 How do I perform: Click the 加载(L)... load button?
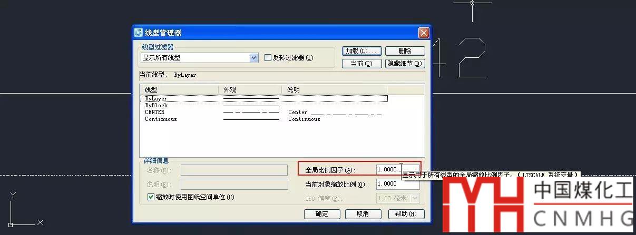point(361,51)
